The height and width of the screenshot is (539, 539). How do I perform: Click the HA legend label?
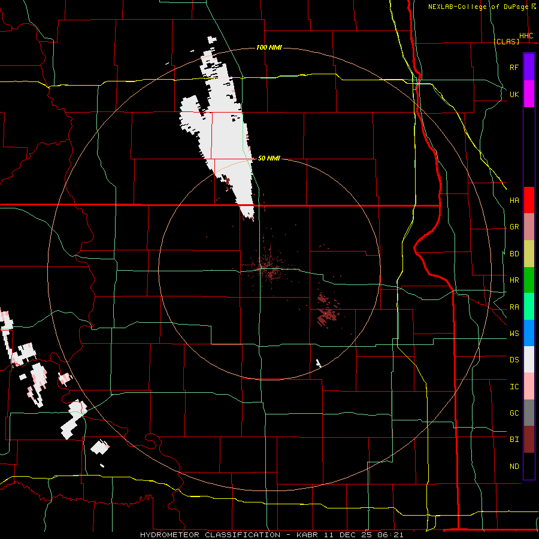(514, 200)
